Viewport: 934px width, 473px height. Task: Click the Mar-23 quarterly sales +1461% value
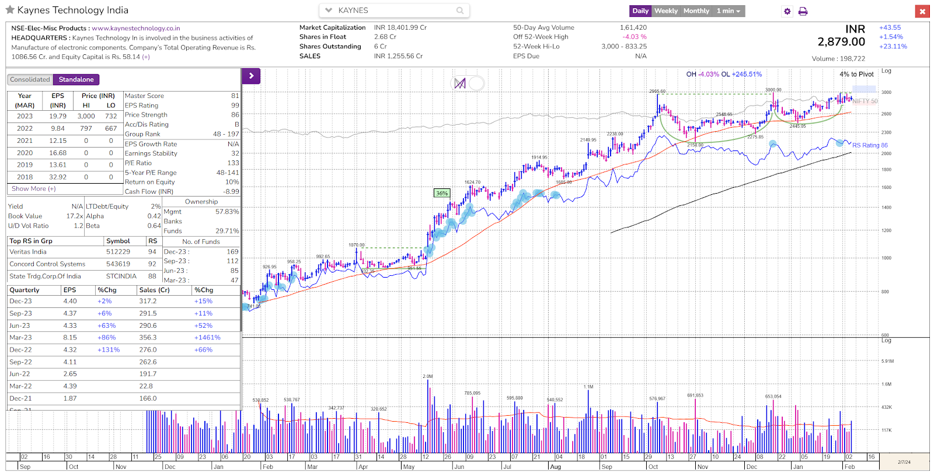pyautogui.click(x=207, y=338)
